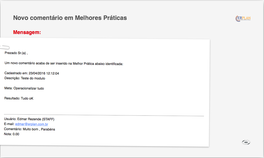The height and width of the screenshot is (158, 264).
Task: Click the eye icon below the message
Action: 246,142
